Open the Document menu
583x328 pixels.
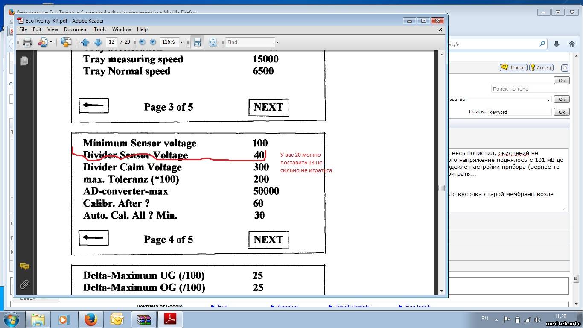(76, 29)
